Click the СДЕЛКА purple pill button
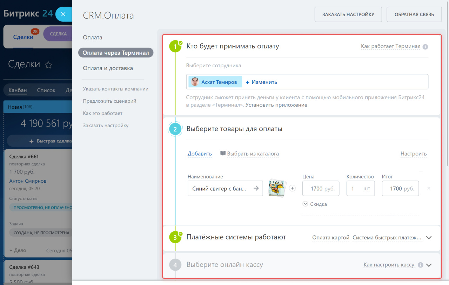The image size is (449, 285). pos(58,34)
